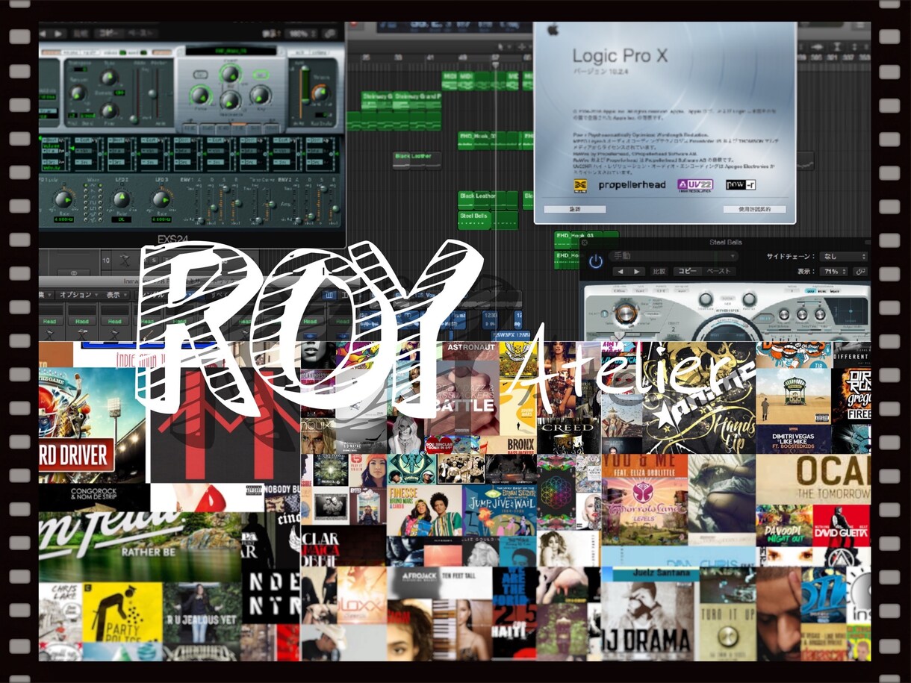Open the JUMP JIVE AN' WAIL cover
The width and height of the screenshot is (911, 683).
[499, 510]
